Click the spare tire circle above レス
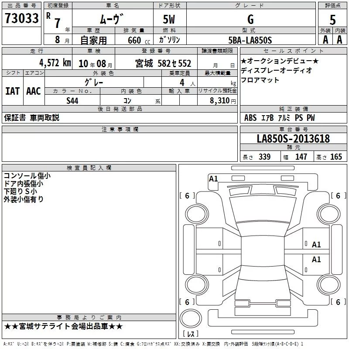Screen dimensions: 349x349 [x=191, y=318]
